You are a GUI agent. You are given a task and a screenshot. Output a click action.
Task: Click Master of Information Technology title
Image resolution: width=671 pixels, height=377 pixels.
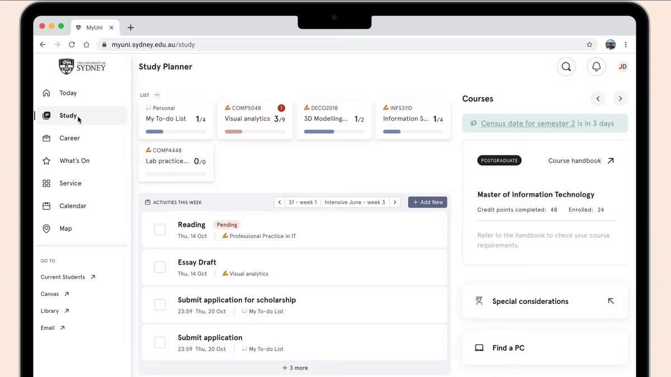536,194
